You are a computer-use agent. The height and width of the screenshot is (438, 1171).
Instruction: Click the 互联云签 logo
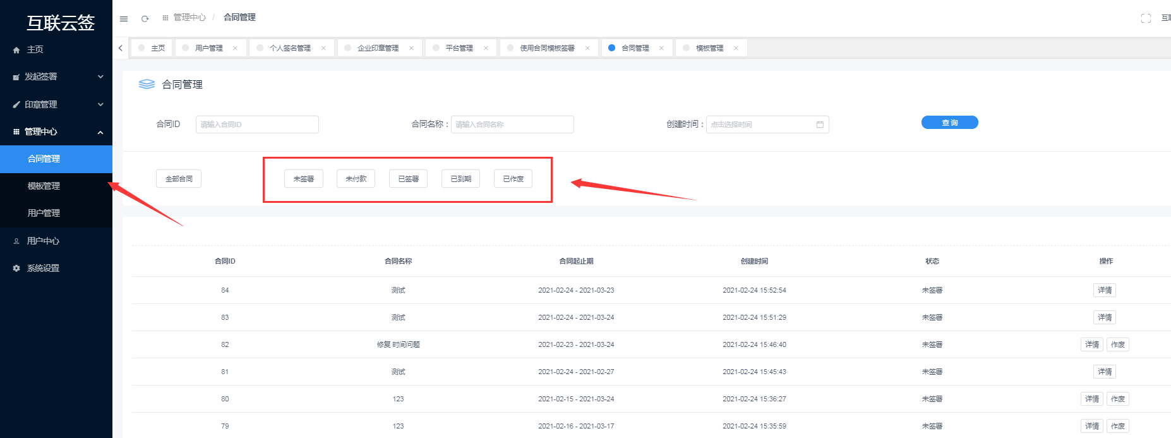pyautogui.click(x=60, y=23)
